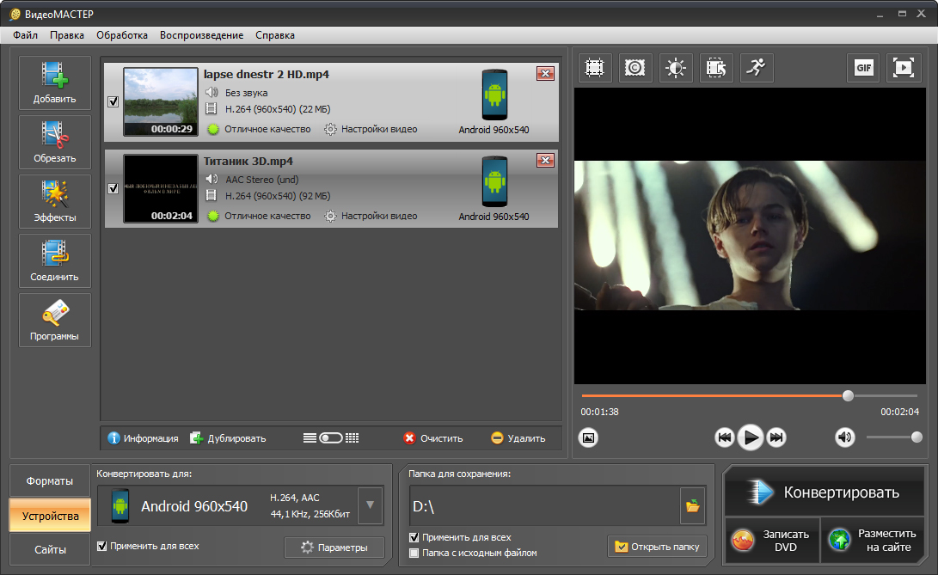The image size is (938, 575).
Task: Switch to the Форматы tab
Action: pyautogui.click(x=50, y=481)
